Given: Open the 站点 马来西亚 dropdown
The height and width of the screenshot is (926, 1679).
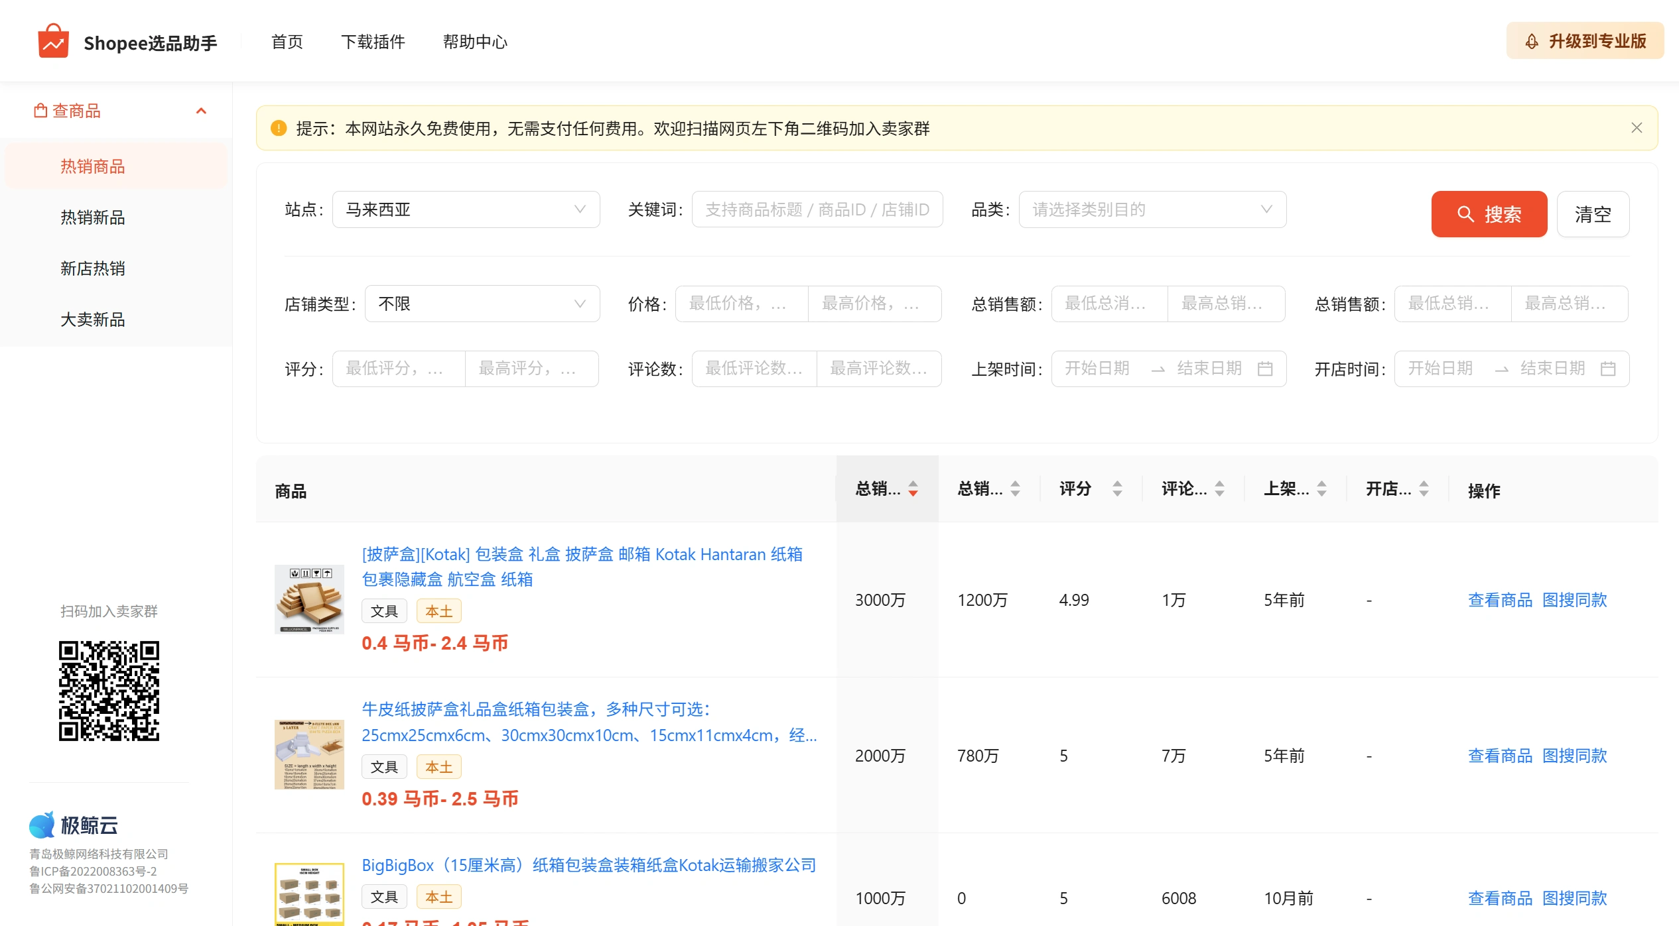Looking at the screenshot, I should pyautogui.click(x=466, y=209).
